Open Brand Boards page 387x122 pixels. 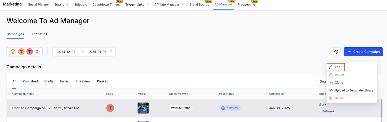coord(199,4)
